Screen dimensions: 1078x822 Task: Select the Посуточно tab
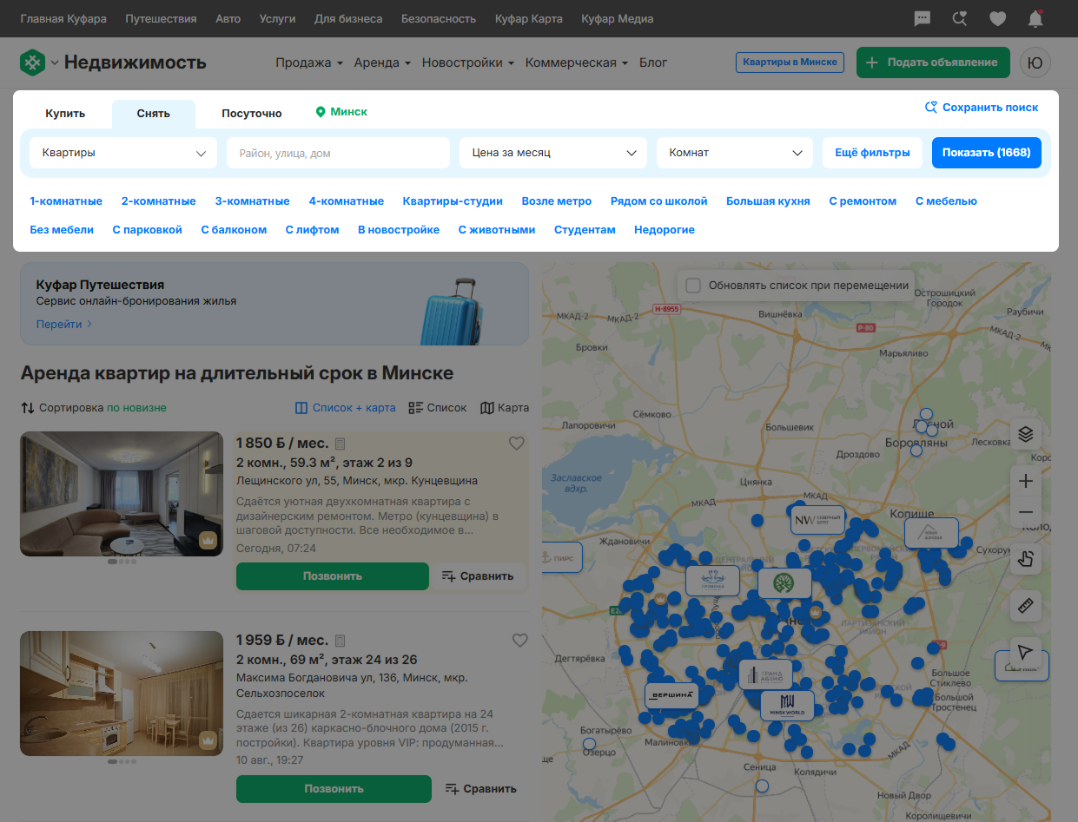[252, 114]
